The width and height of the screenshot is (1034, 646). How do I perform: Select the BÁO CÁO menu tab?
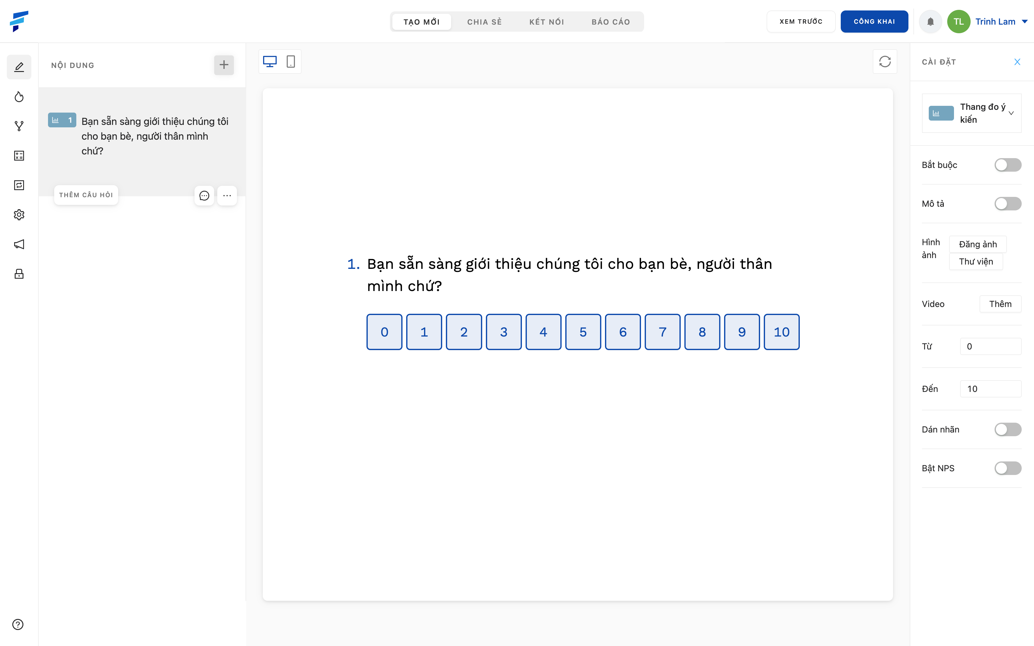pos(611,21)
